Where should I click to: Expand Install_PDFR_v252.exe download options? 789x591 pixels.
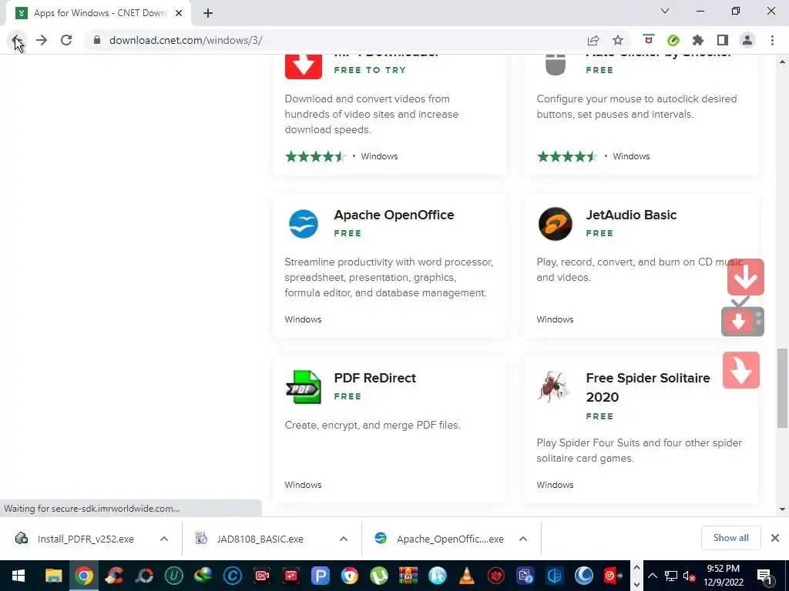click(x=164, y=539)
